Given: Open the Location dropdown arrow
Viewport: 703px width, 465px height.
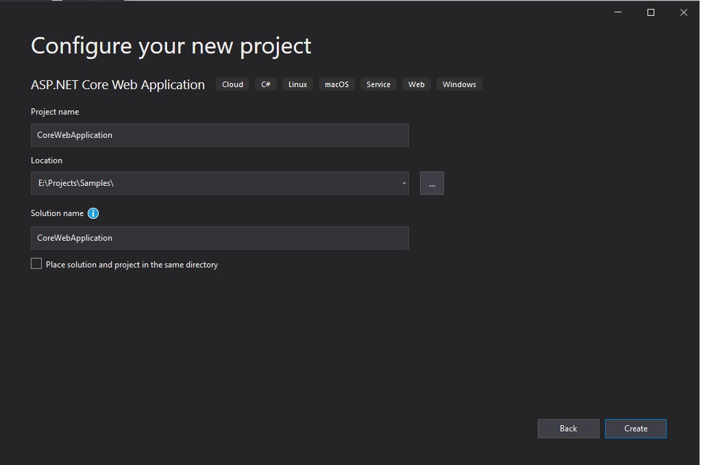Looking at the screenshot, I should coord(406,184).
